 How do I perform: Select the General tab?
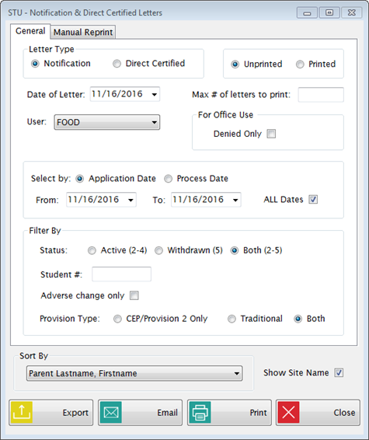30,31
